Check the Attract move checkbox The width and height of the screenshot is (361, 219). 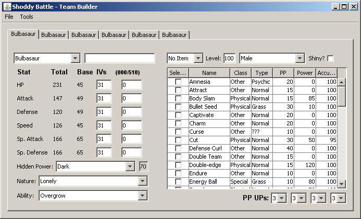(x=178, y=90)
